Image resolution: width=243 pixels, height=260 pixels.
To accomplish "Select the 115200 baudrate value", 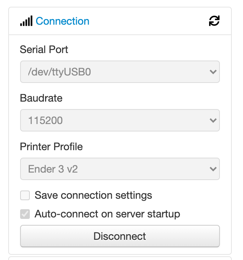I will coord(45,120).
